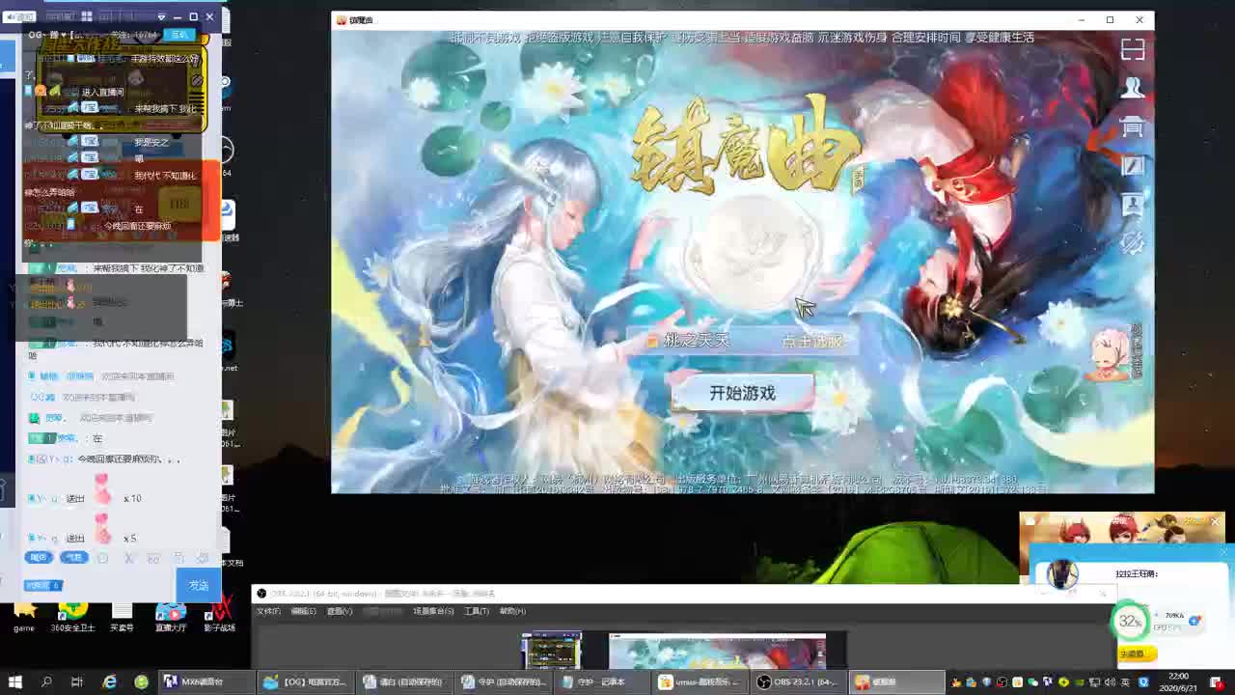Open 编辑(E) menu in OBS window
The width and height of the screenshot is (1235, 695).
(304, 611)
